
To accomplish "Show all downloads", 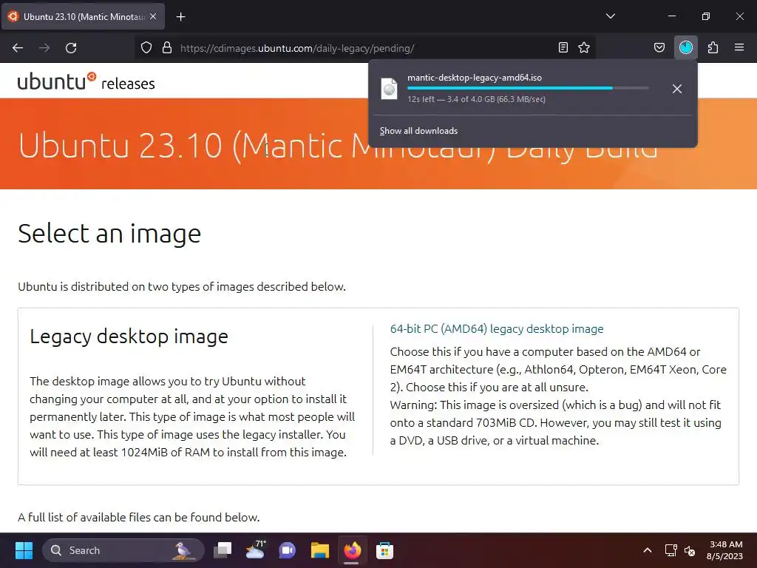I will click(x=418, y=131).
